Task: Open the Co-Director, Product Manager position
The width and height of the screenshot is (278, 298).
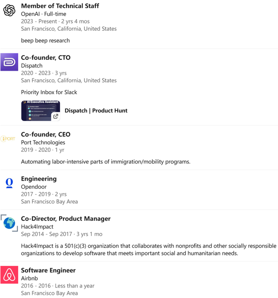Action: [x=66, y=219]
